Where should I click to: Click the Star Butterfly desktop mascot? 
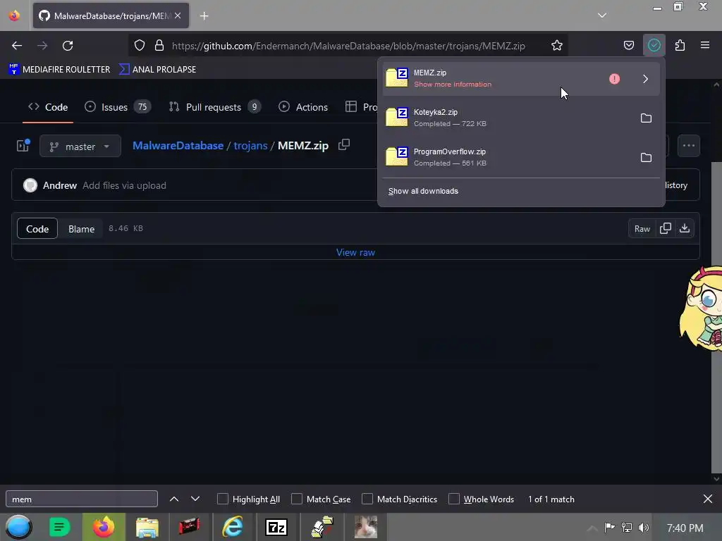[702, 309]
